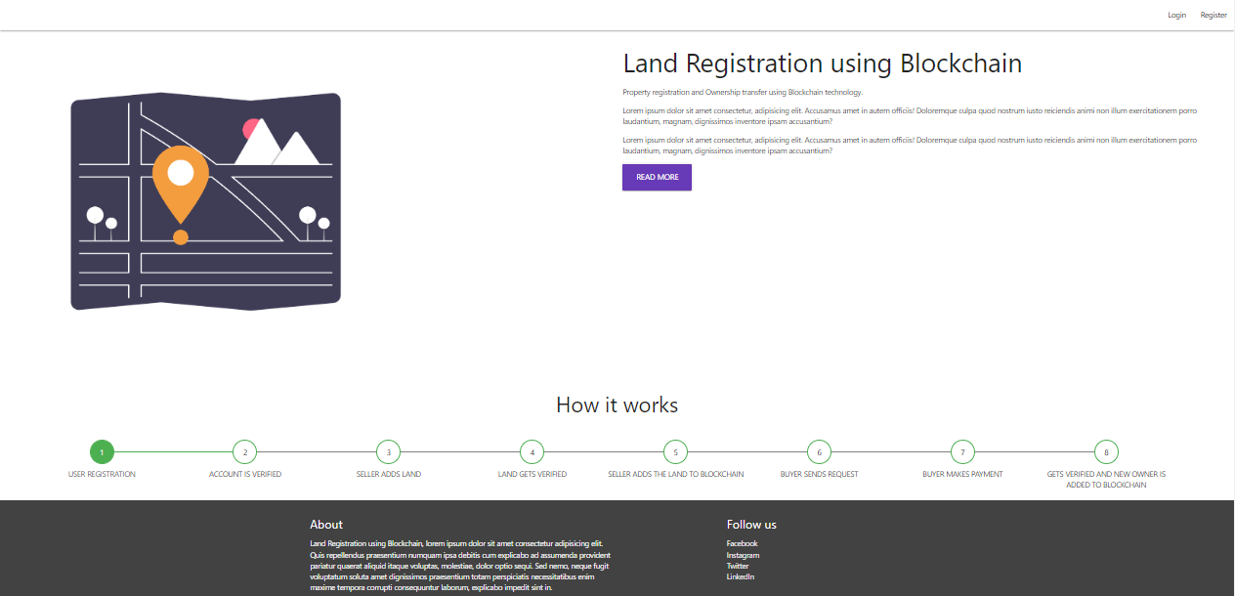The height and width of the screenshot is (596, 1235).
Task: Click the How it works heading
Action: coord(617,404)
